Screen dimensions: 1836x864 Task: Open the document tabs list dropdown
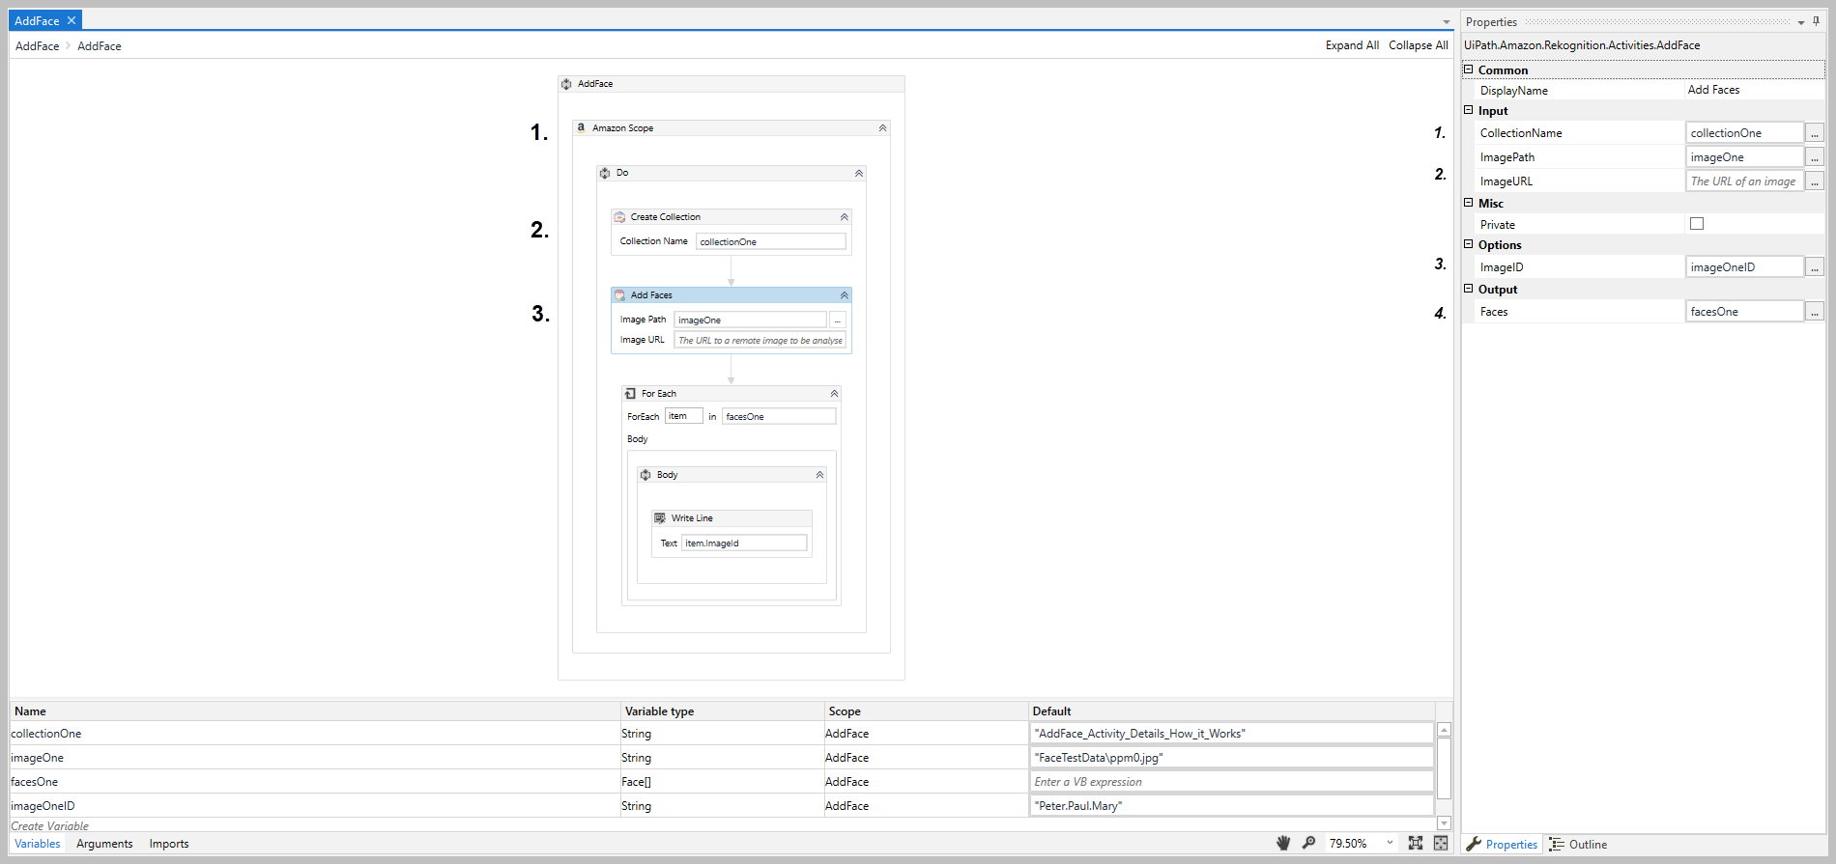(1447, 21)
